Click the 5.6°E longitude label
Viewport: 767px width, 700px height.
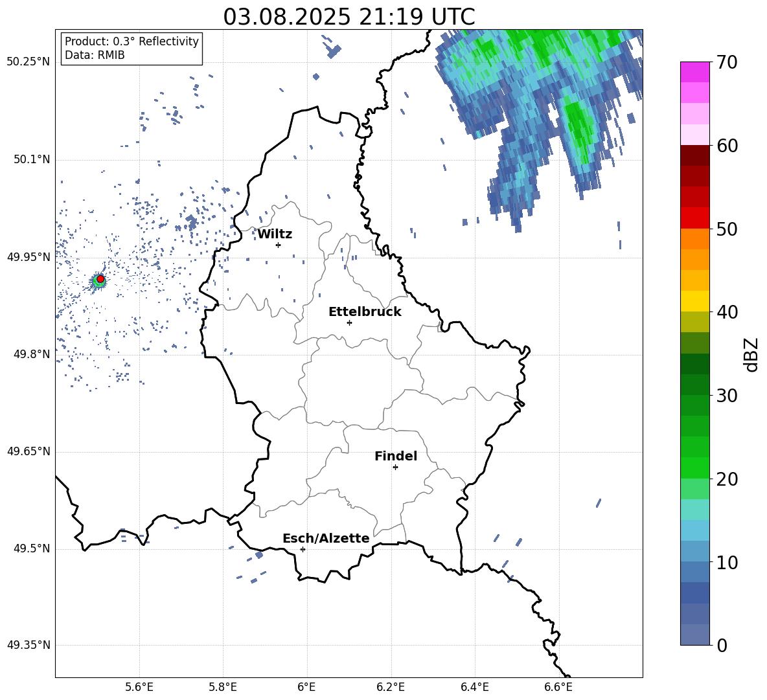[x=139, y=687]
